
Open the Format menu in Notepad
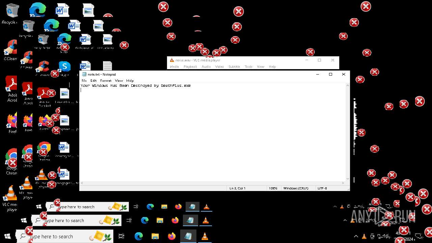coord(106,81)
